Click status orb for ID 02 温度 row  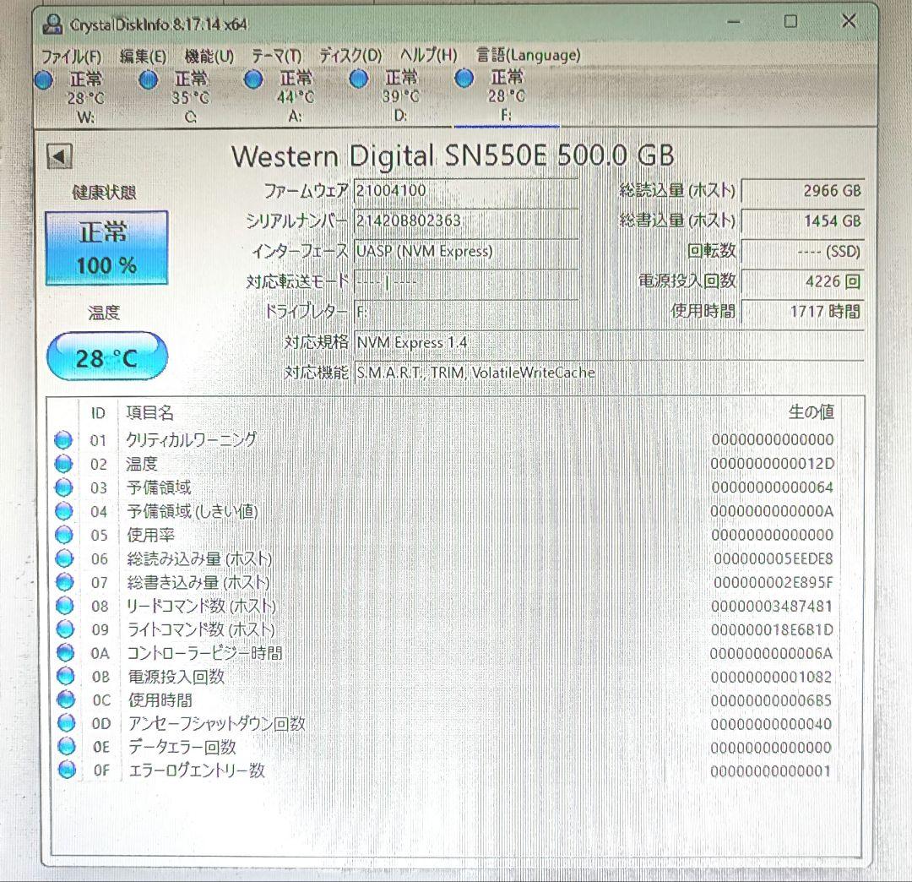[63, 464]
